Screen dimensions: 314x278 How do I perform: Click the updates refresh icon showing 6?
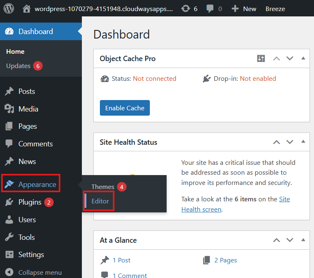(x=185, y=9)
